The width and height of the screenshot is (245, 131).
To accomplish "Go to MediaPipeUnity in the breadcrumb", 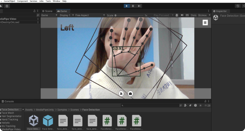I will (45, 110).
